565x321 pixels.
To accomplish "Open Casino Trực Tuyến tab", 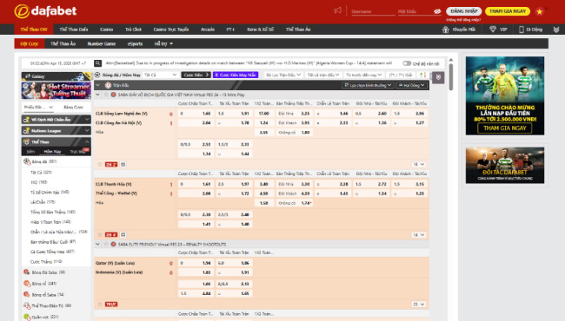I will pos(170,29).
